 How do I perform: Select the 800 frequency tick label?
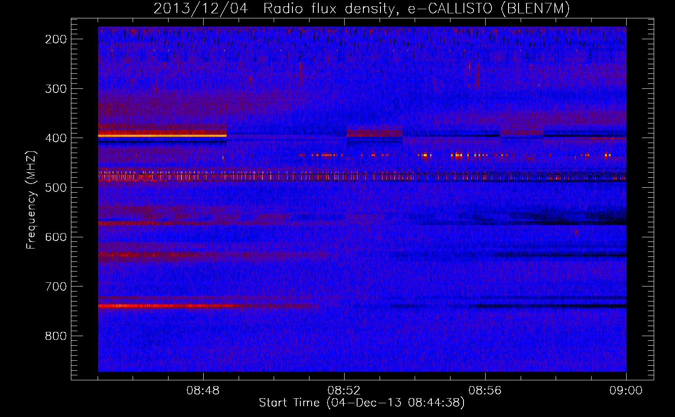click(x=56, y=336)
